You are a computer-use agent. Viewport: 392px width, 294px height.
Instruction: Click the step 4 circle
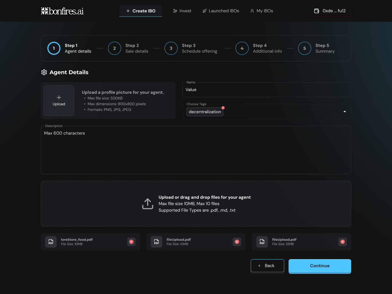click(242, 48)
